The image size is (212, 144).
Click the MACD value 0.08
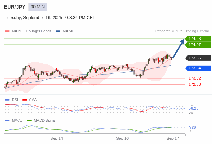[x=192, y=128]
